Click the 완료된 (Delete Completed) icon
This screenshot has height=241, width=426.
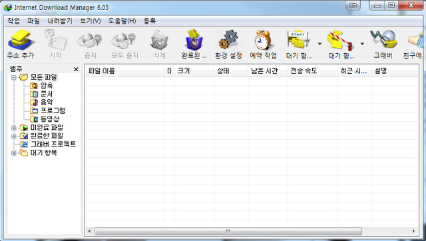[x=194, y=40]
